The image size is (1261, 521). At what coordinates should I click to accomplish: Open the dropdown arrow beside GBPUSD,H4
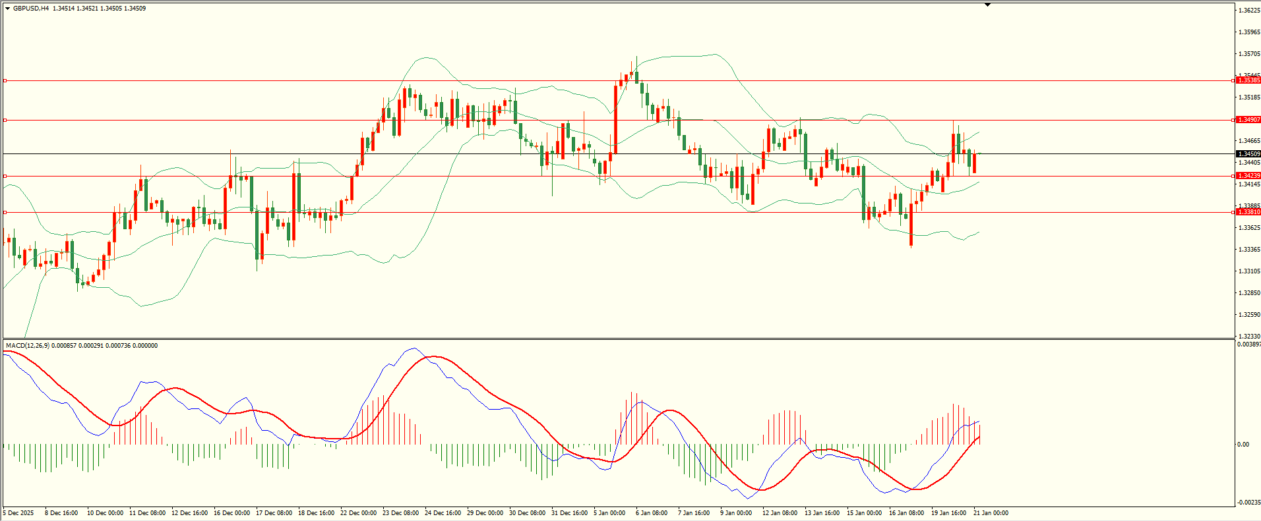tap(7, 9)
